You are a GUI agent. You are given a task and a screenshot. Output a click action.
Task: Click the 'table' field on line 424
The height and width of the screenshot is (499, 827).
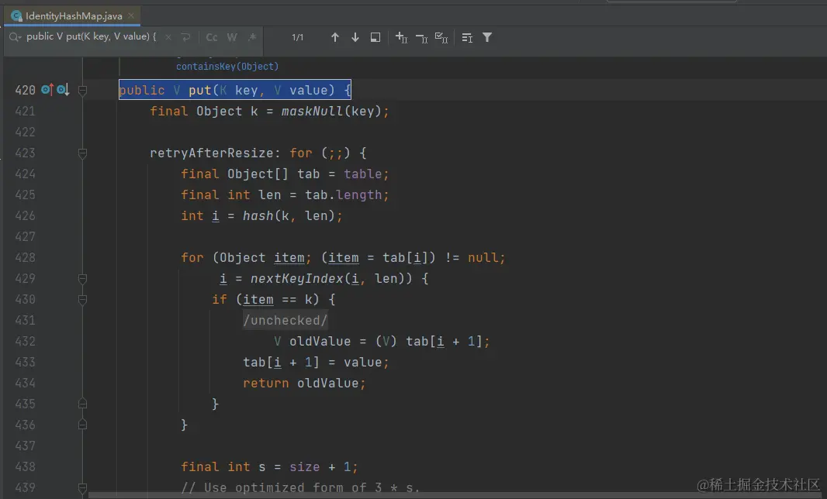(x=363, y=174)
